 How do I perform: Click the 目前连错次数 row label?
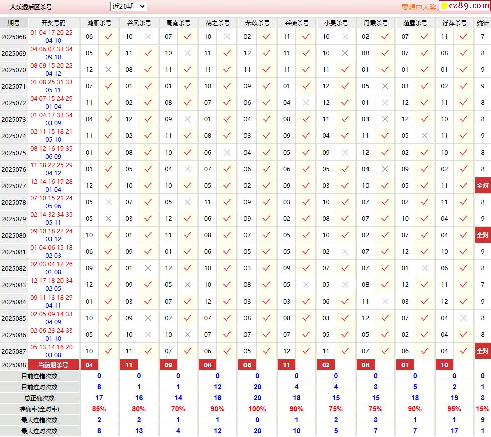40,376
